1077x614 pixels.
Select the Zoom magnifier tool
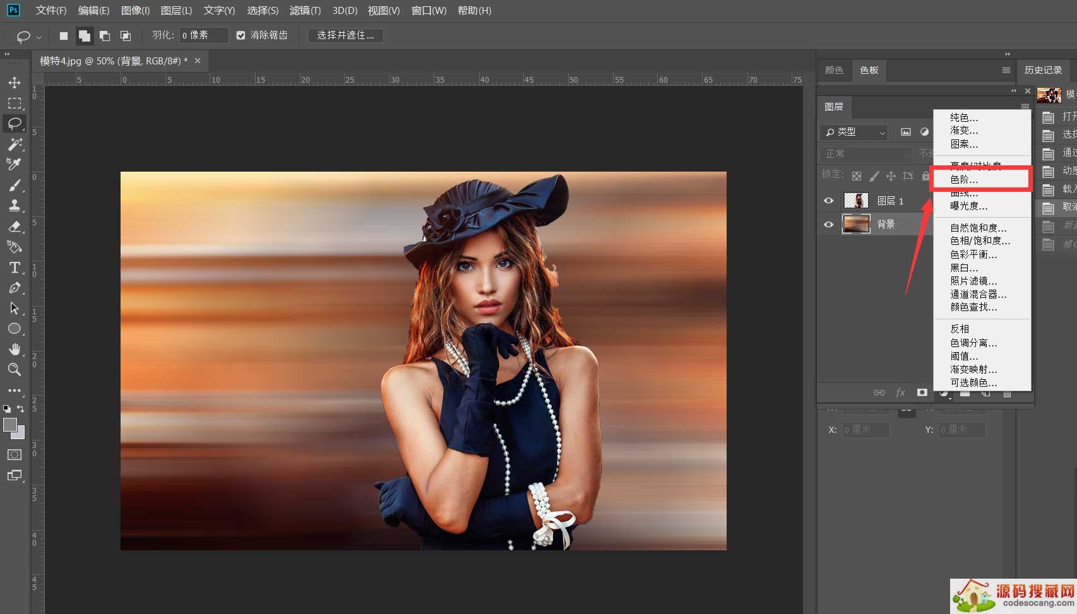[15, 370]
